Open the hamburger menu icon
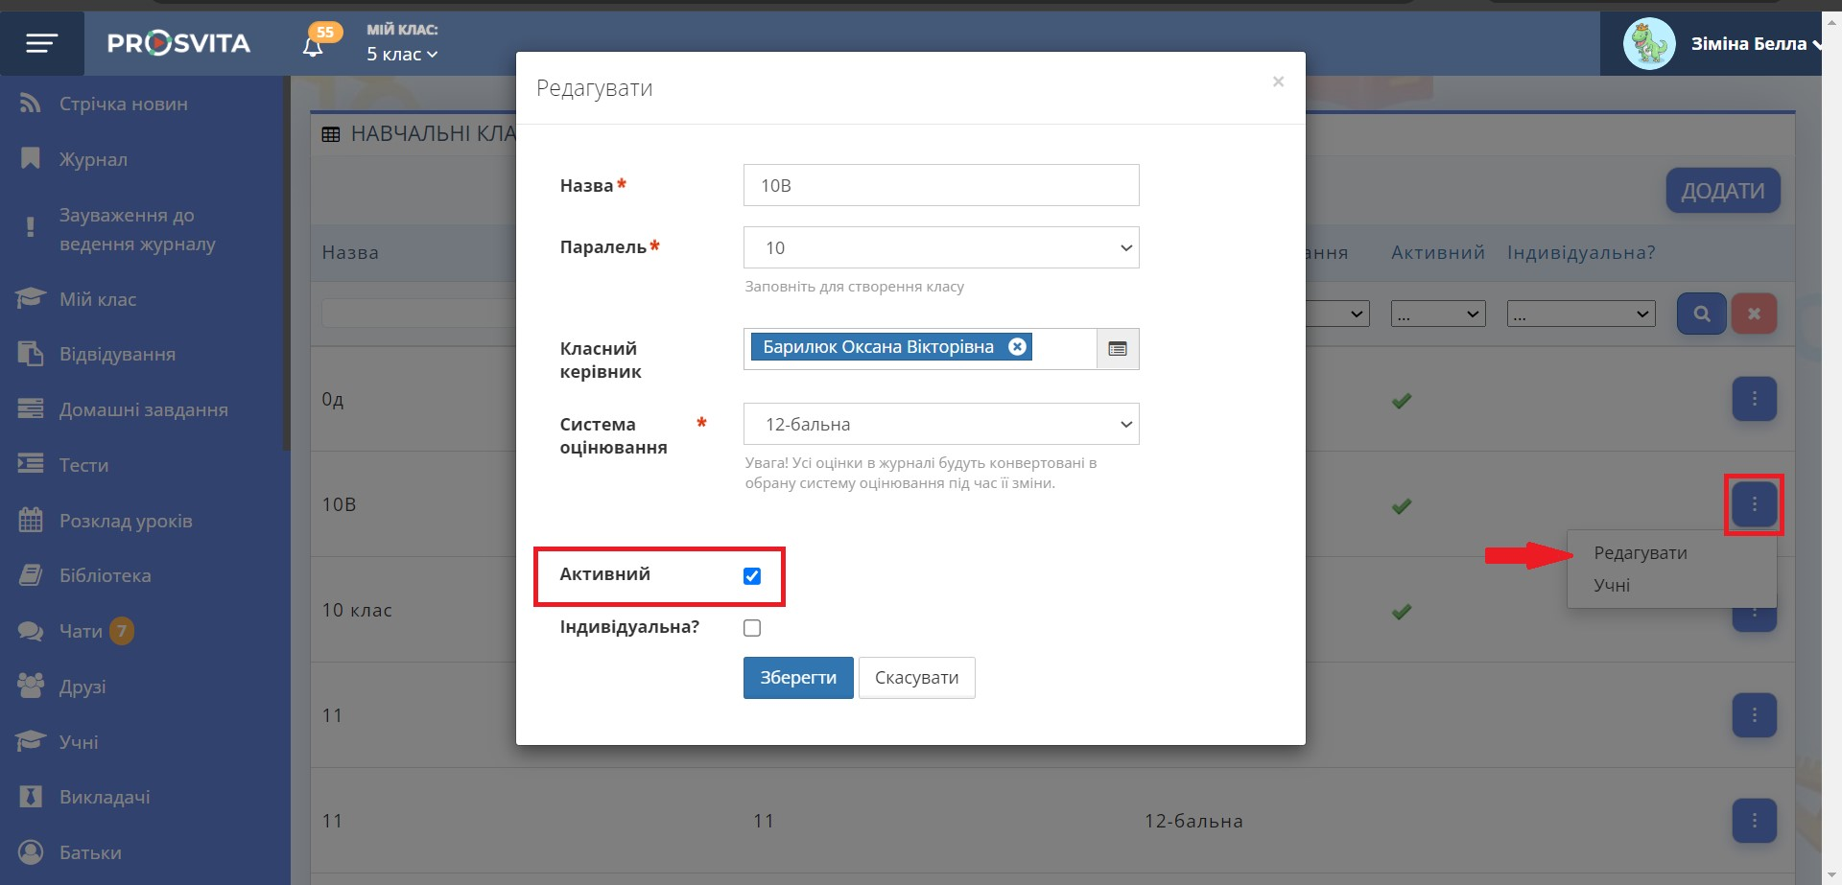1842x885 pixels. (41, 43)
